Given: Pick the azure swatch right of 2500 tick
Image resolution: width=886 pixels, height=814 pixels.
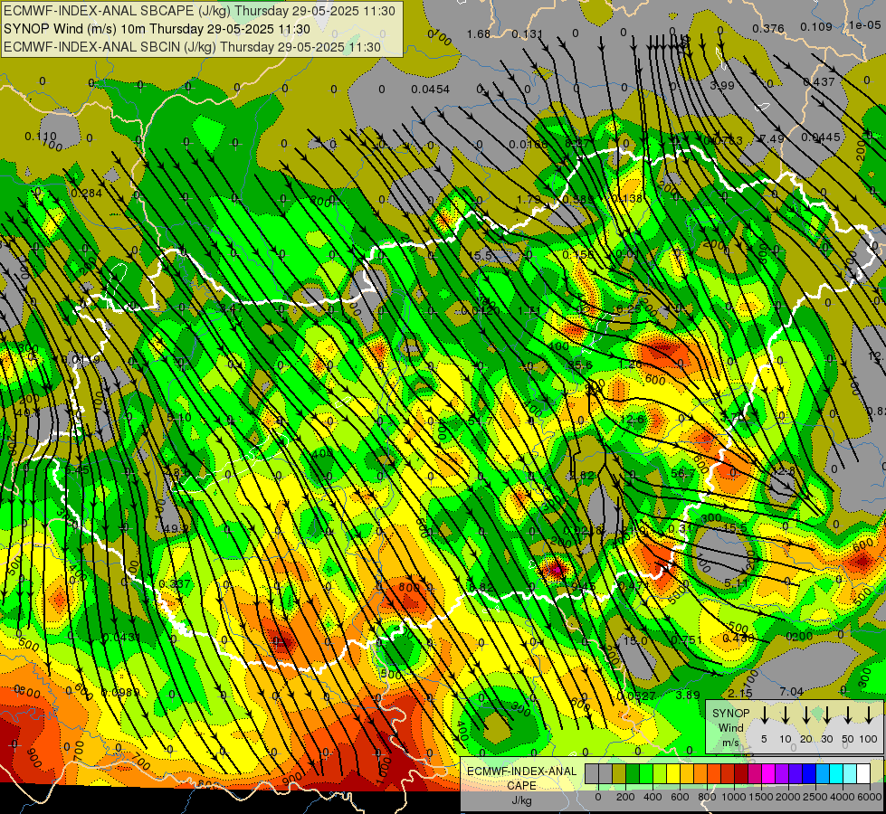Looking at the screenshot, I should [822, 773].
